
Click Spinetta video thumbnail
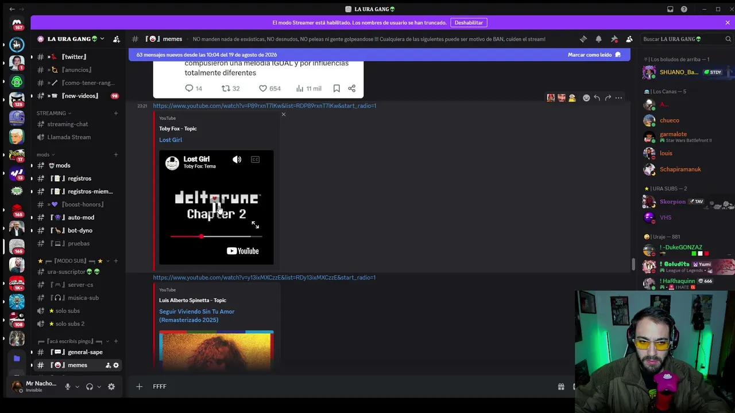[x=216, y=349]
